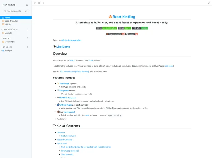Viewport: 212px width, 158px height.
Task: Focus the Find components search field
Action: click(16, 11)
